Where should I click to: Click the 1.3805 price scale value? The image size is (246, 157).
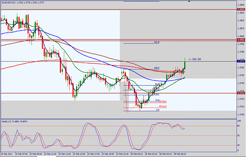point(241,36)
